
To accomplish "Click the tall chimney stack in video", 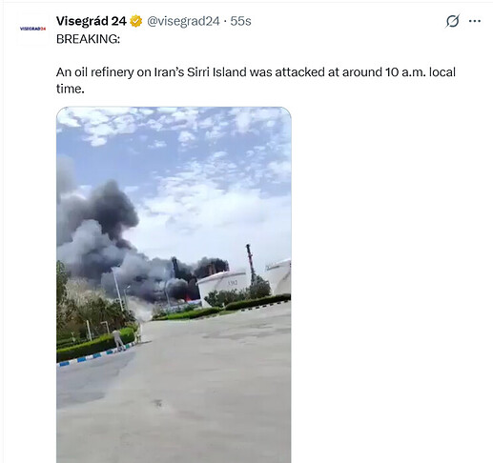I will coord(250,262).
